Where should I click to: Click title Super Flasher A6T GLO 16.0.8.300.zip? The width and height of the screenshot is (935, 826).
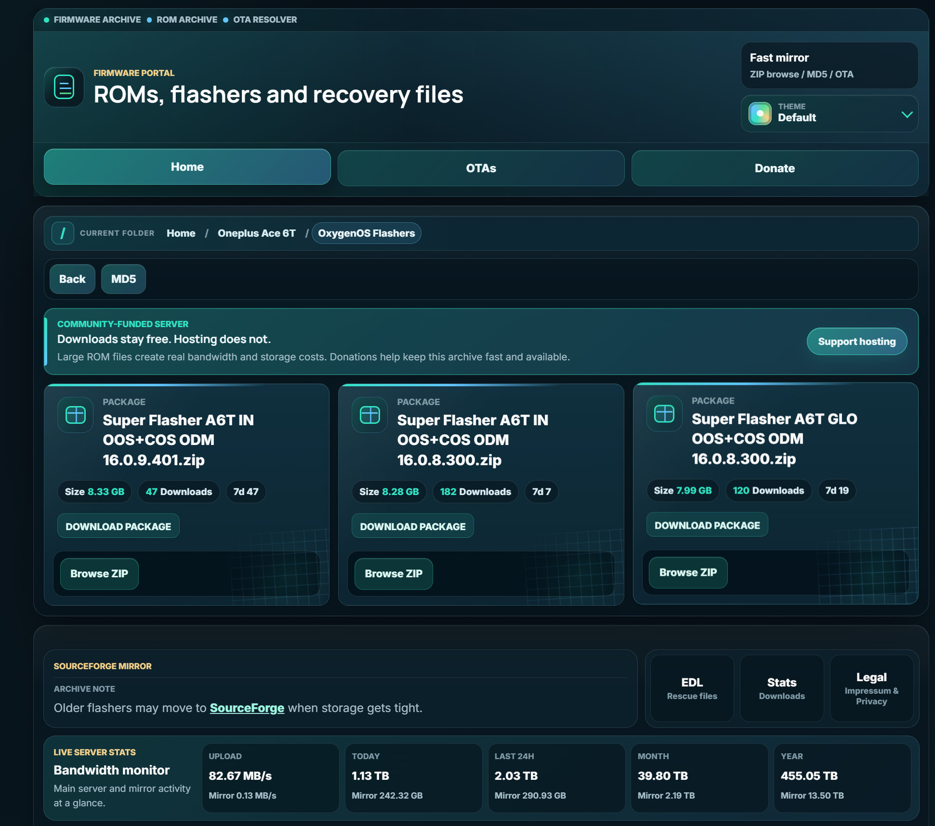pyautogui.click(x=774, y=439)
